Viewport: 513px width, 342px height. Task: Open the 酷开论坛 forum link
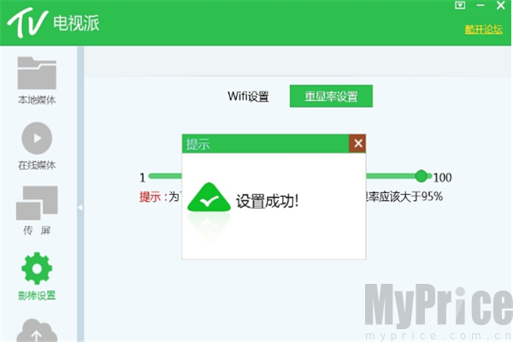[484, 29]
